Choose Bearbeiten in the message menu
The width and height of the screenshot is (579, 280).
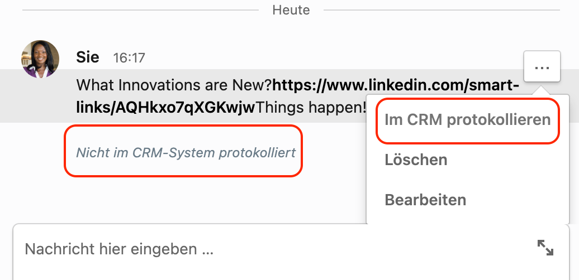425,200
